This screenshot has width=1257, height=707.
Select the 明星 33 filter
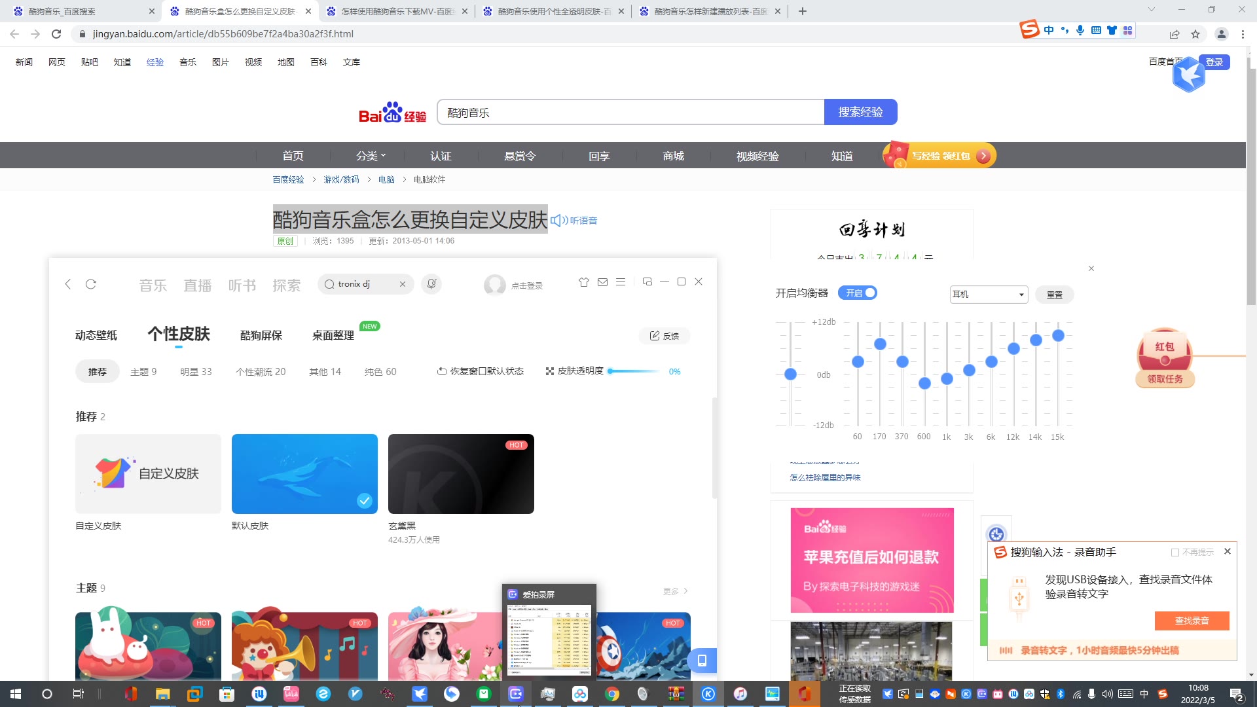coord(196,371)
